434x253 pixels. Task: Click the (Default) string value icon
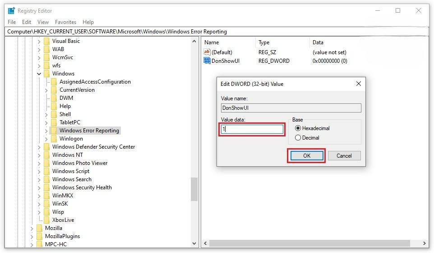pyautogui.click(x=208, y=52)
